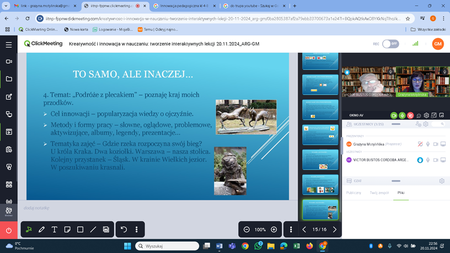Open the hamburger menu in the ClickMeeting sidebar
The image size is (450, 253).
click(9, 45)
